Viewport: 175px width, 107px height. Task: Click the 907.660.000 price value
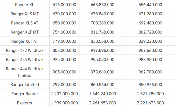[150, 50]
